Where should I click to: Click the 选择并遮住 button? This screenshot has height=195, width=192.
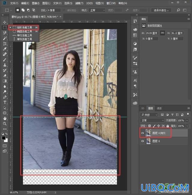(161, 10)
